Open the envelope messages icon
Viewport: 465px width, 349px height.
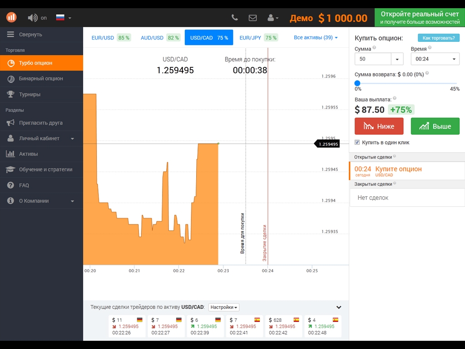pos(252,18)
